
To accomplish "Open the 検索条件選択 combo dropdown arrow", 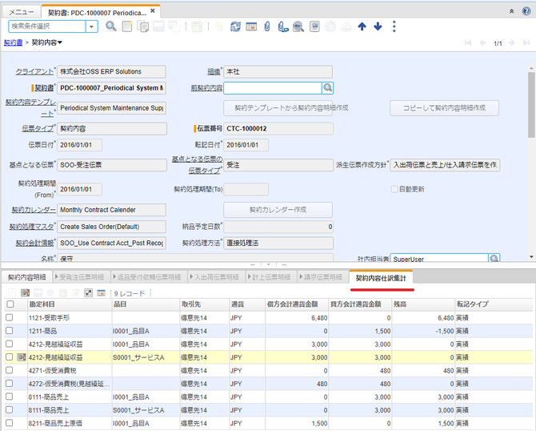I will tap(91, 26).
